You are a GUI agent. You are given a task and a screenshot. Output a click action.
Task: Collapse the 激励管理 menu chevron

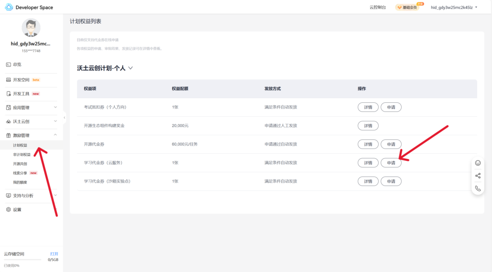coord(55,135)
